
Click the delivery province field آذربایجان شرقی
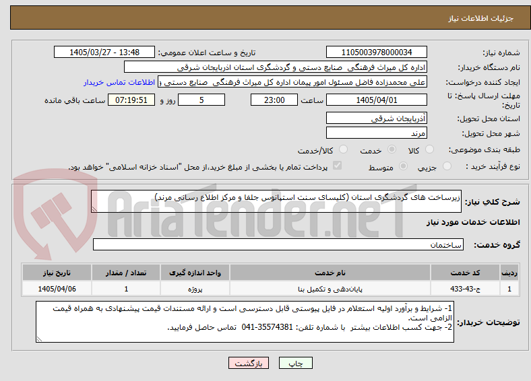click(x=376, y=118)
